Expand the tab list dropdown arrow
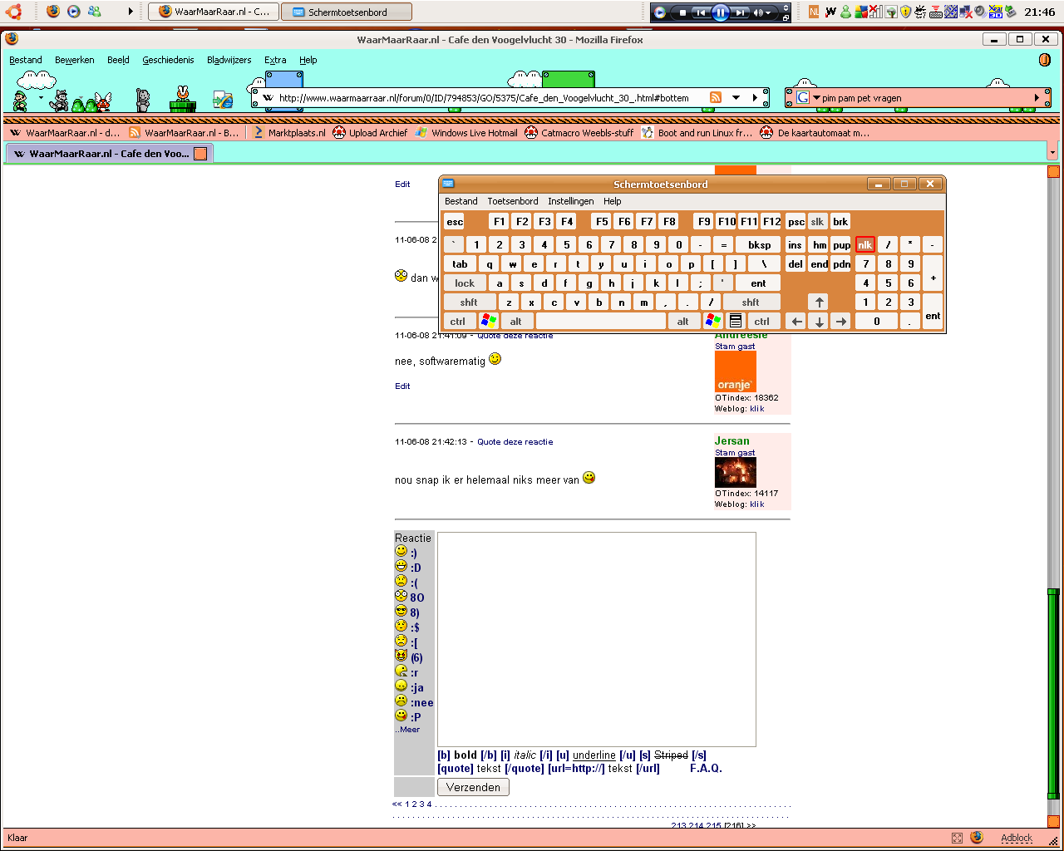 (x=1052, y=153)
